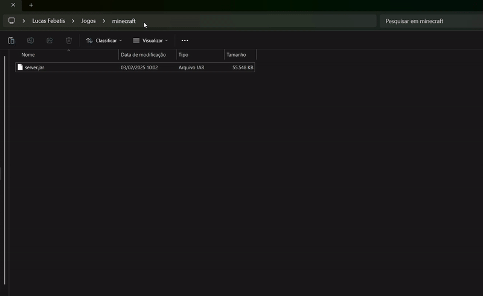Select the server.jar file icon
Image resolution: width=483 pixels, height=296 pixels.
point(20,67)
